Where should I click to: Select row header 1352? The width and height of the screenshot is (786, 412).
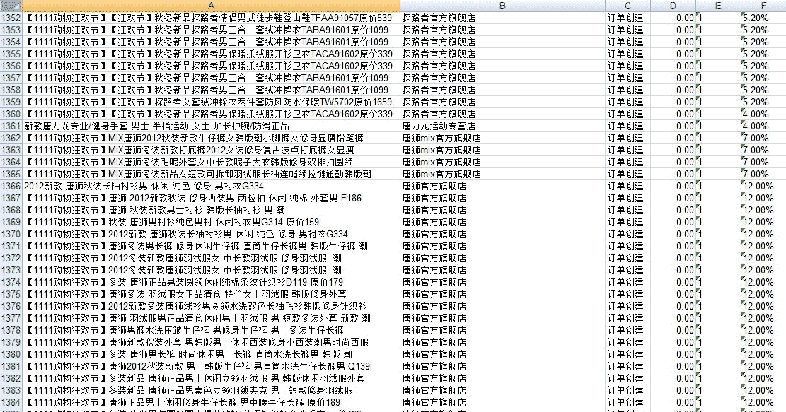pyautogui.click(x=11, y=18)
